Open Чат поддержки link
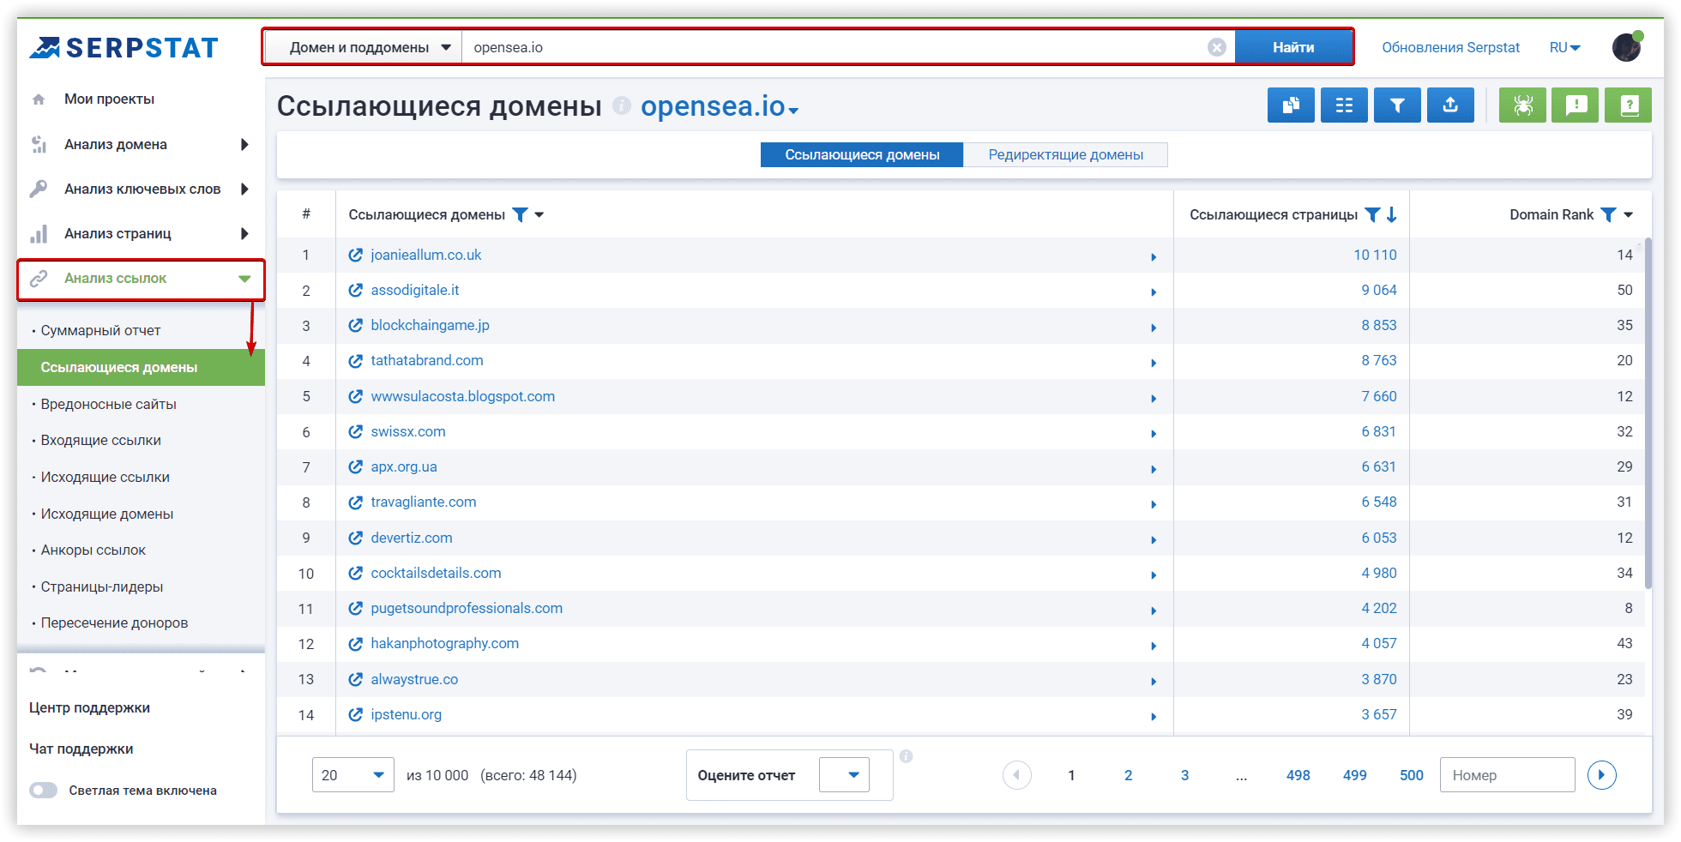The height and width of the screenshot is (842, 1681). point(81,749)
